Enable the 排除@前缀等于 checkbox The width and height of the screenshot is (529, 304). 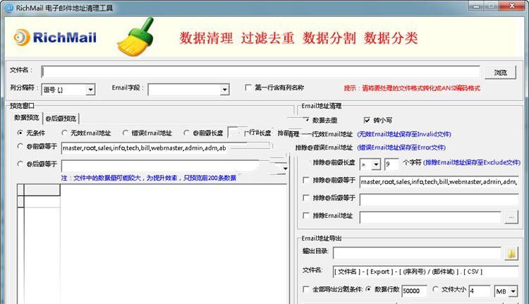[x=306, y=180]
